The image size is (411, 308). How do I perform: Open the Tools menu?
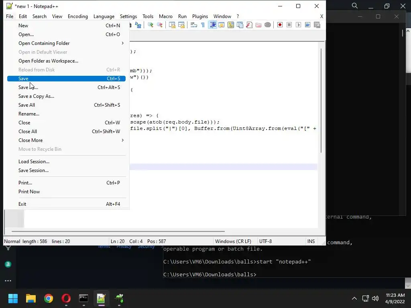tap(148, 16)
